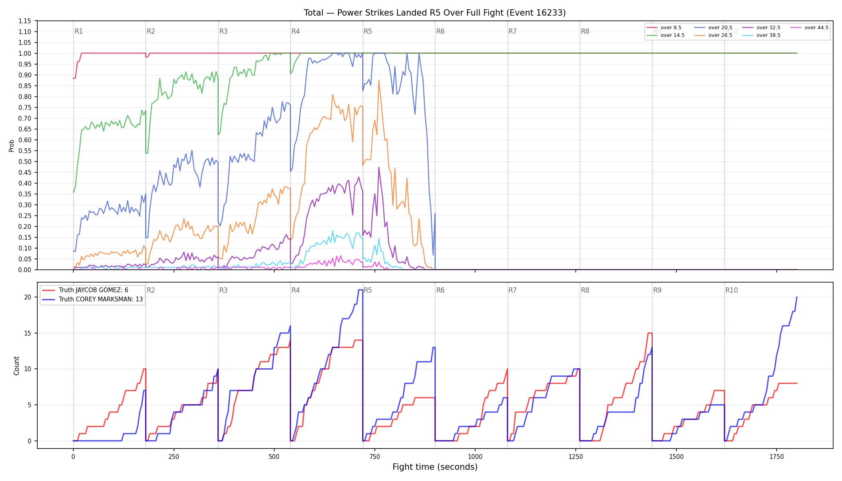This screenshot has width=842, height=481.
Task: Click the 10 tick on Count axis
Action: click(27, 369)
